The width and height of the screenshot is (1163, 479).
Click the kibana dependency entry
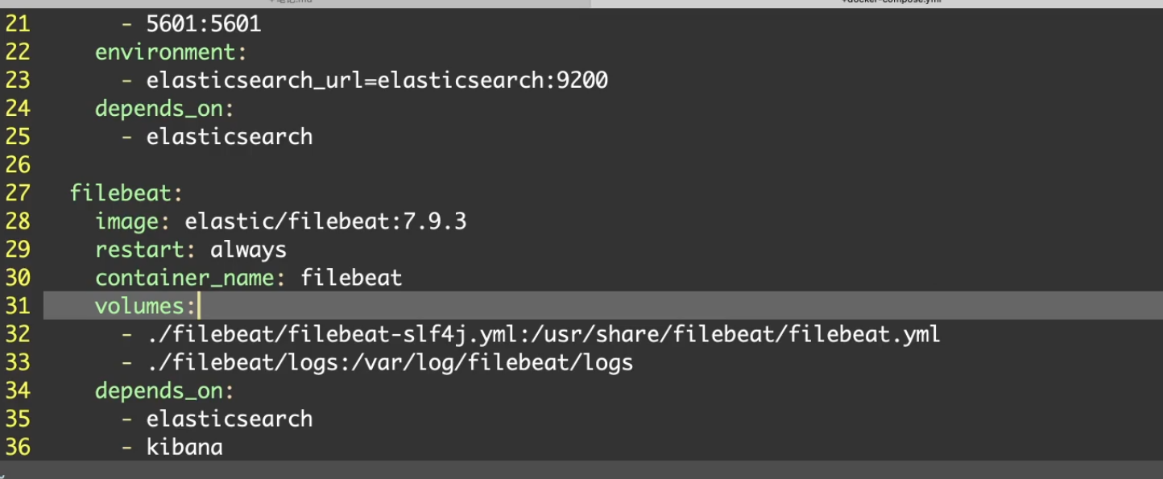184,447
